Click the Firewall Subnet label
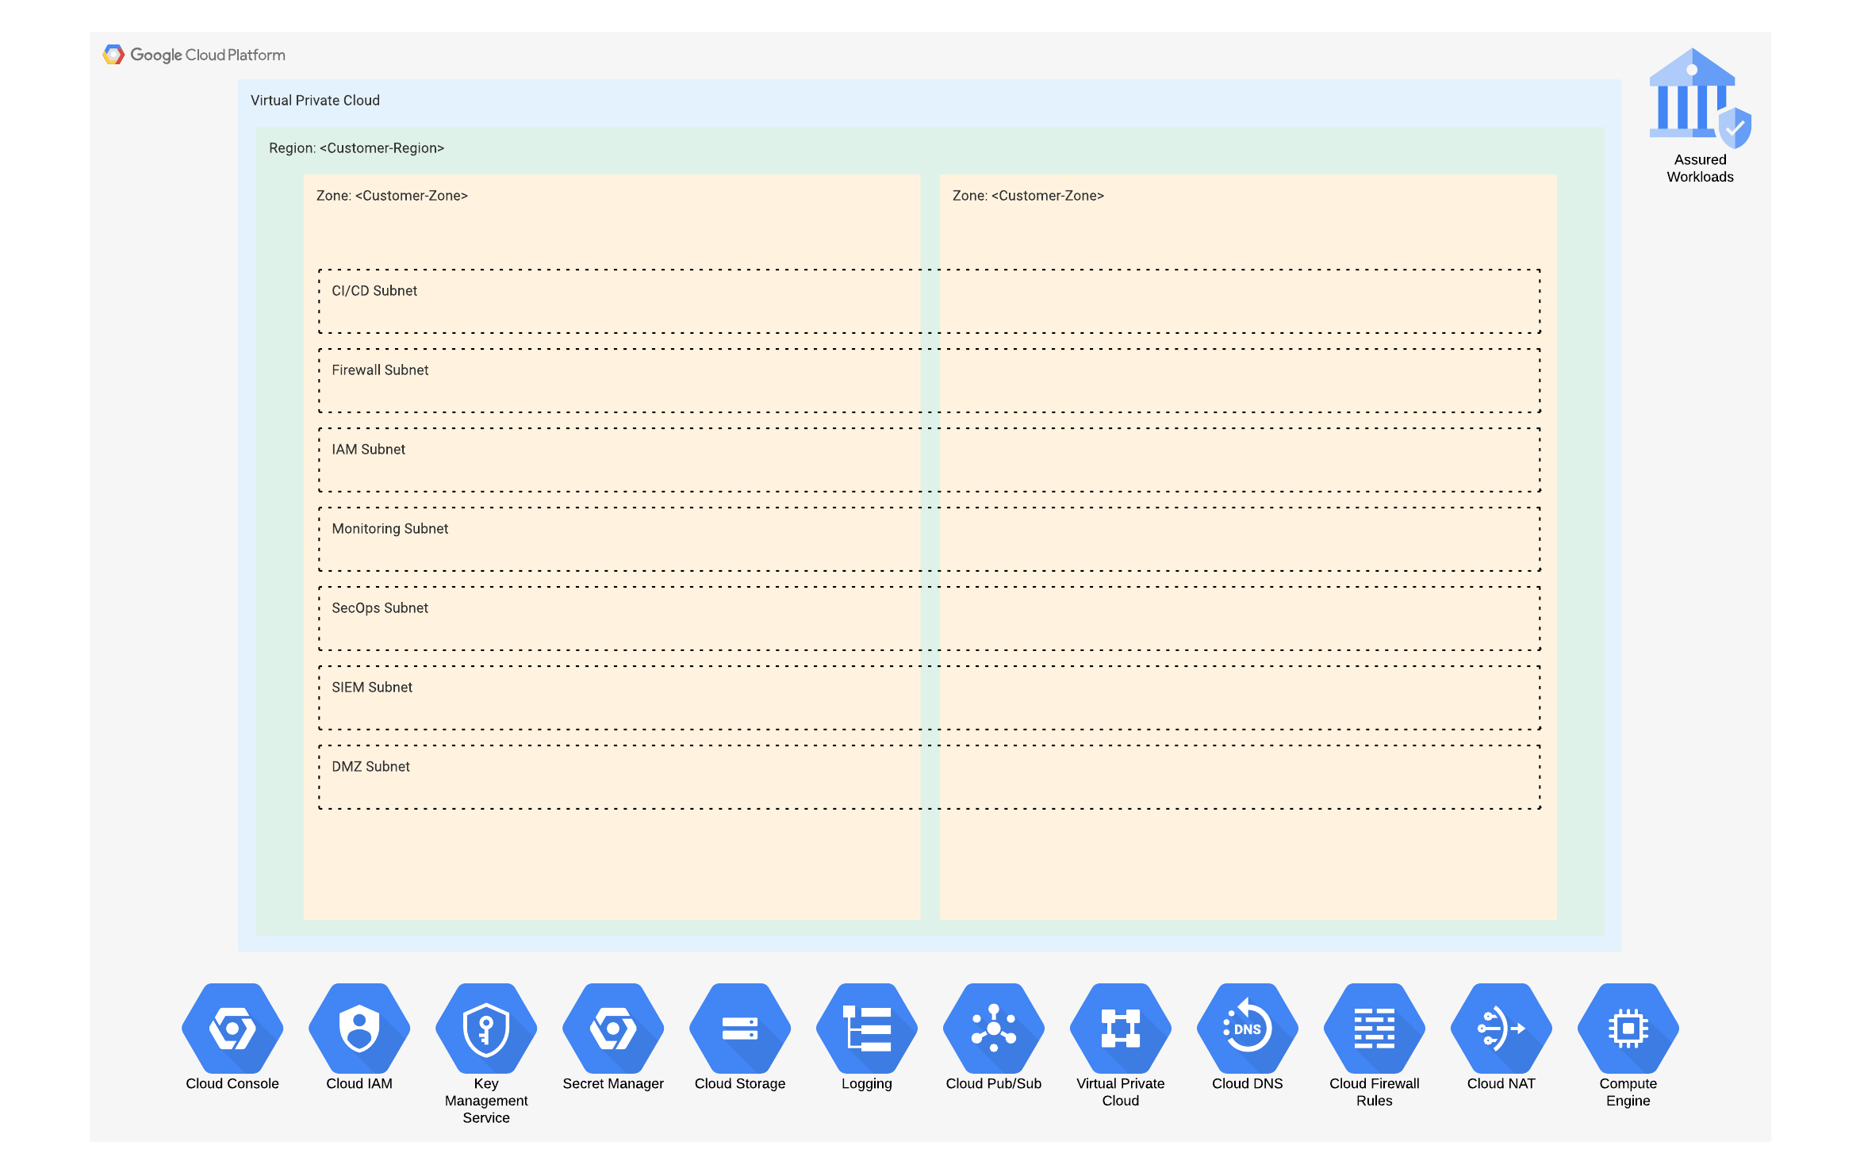Image resolution: width=1860 pixels, height=1157 pixels. pyautogui.click(x=380, y=370)
